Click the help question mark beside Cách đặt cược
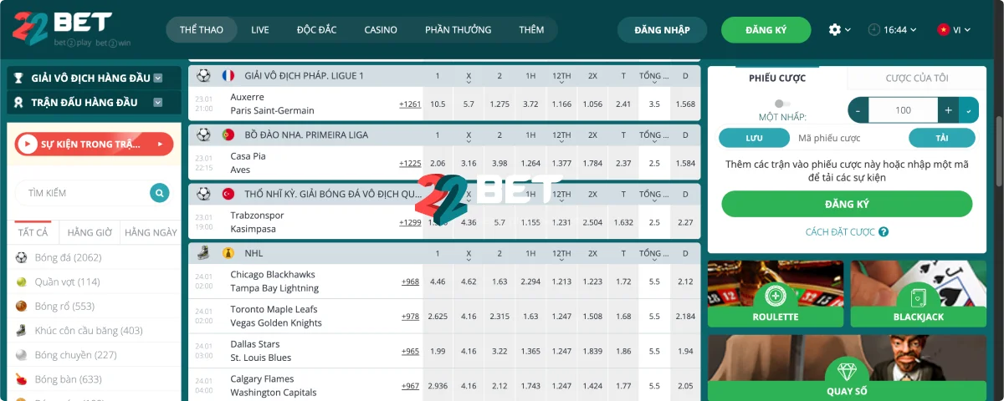The height and width of the screenshot is (401, 1004). [884, 232]
